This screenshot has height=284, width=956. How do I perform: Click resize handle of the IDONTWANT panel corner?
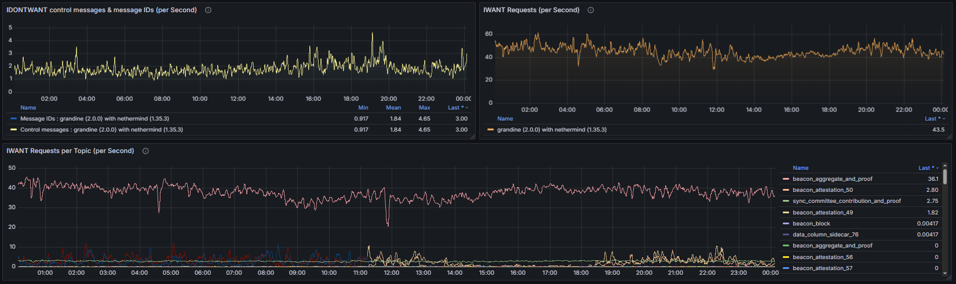[x=472, y=137]
